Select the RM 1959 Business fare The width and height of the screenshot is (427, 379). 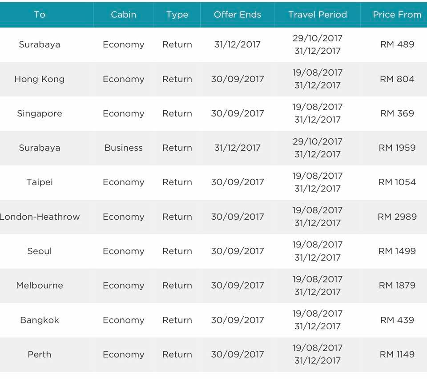397,148
